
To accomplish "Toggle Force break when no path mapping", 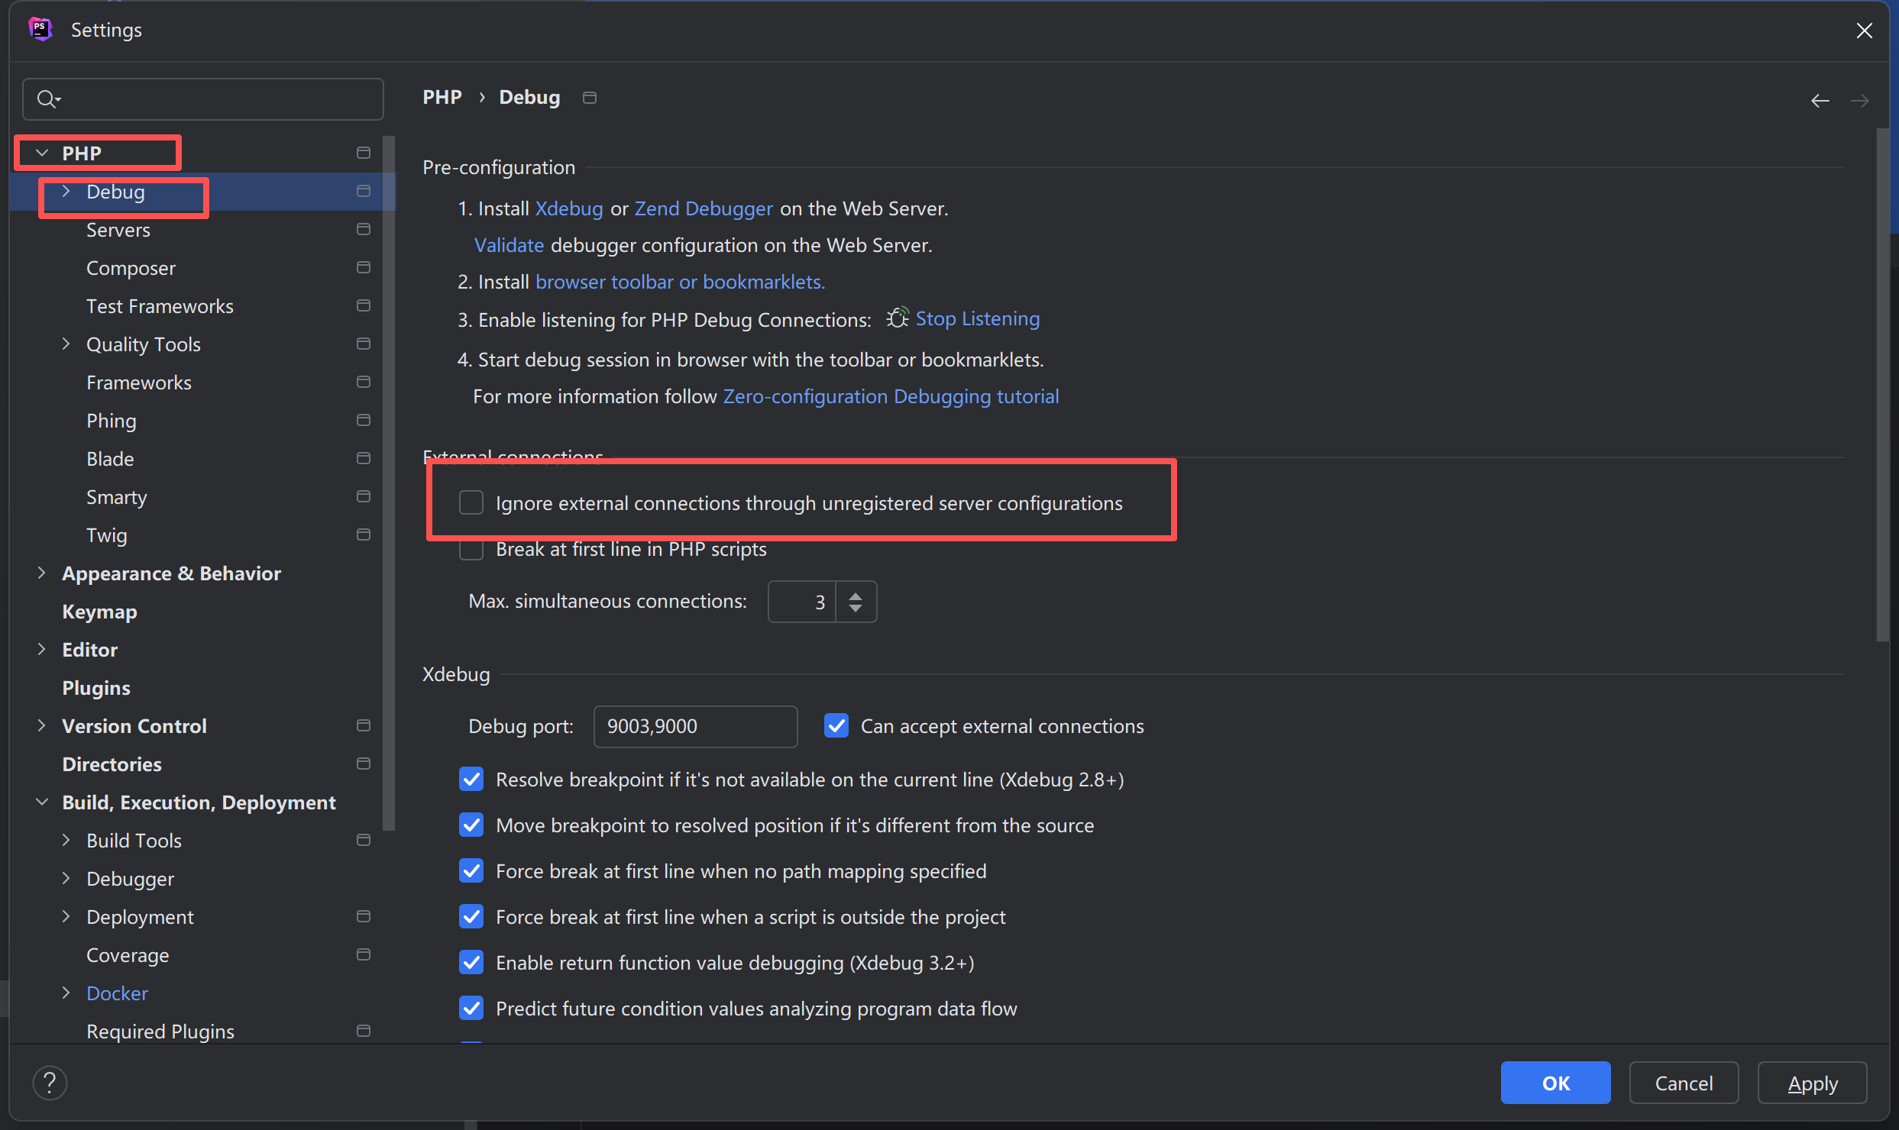I will (x=471, y=871).
